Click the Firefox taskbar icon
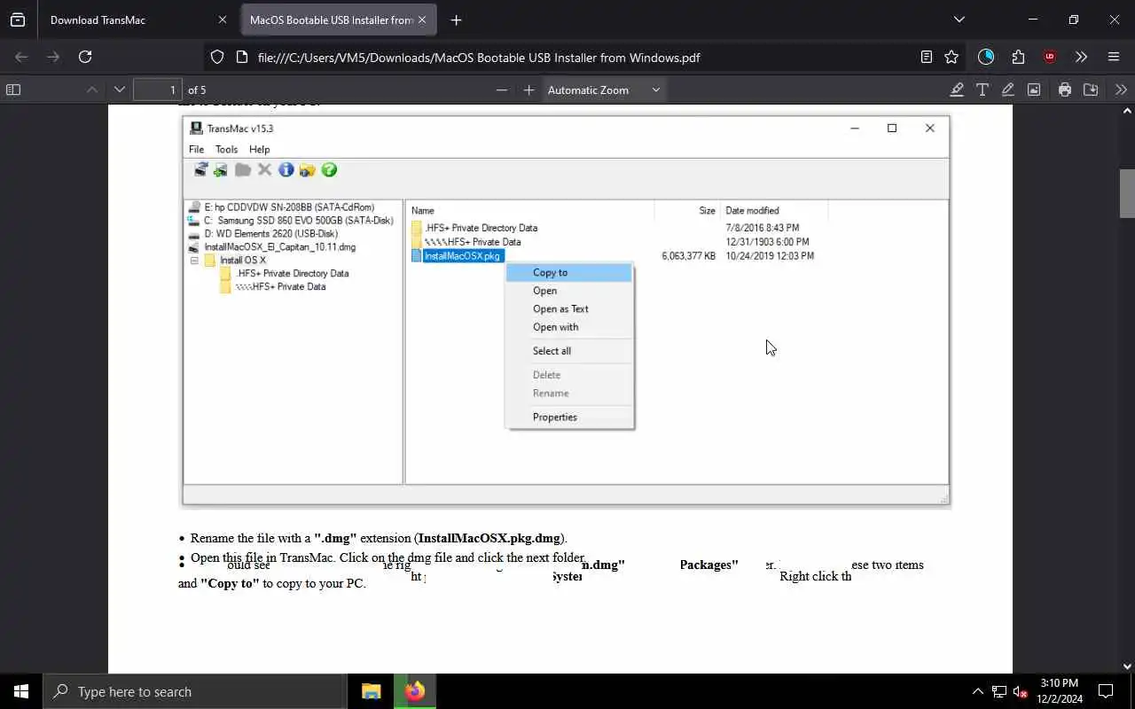 click(415, 691)
